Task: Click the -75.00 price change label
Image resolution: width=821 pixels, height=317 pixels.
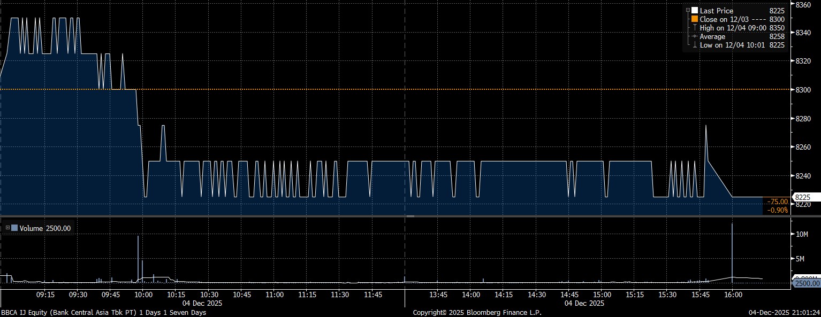Action: [x=777, y=202]
